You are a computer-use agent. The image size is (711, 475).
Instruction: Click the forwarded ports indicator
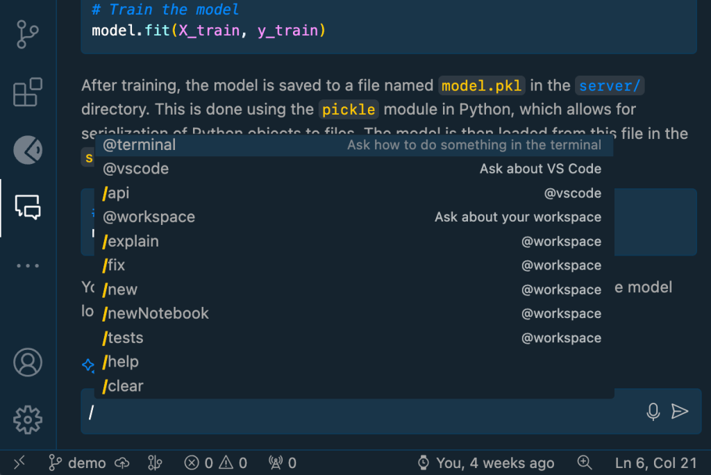pyautogui.click(x=281, y=462)
